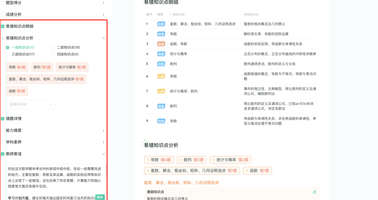Image resolution: width=378 pixels, height=200 pixels.
Task: Expand the 学科素养 section arrow
Action: 103,142
